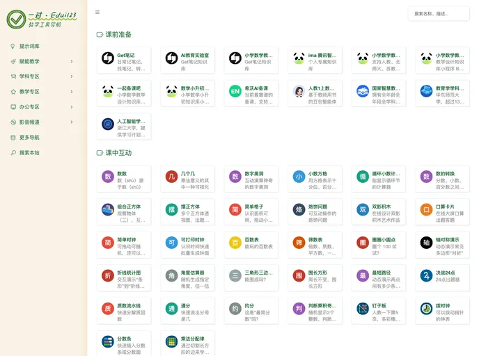
Task: Open 更多导航 in the sidebar
Action: click(x=29, y=137)
